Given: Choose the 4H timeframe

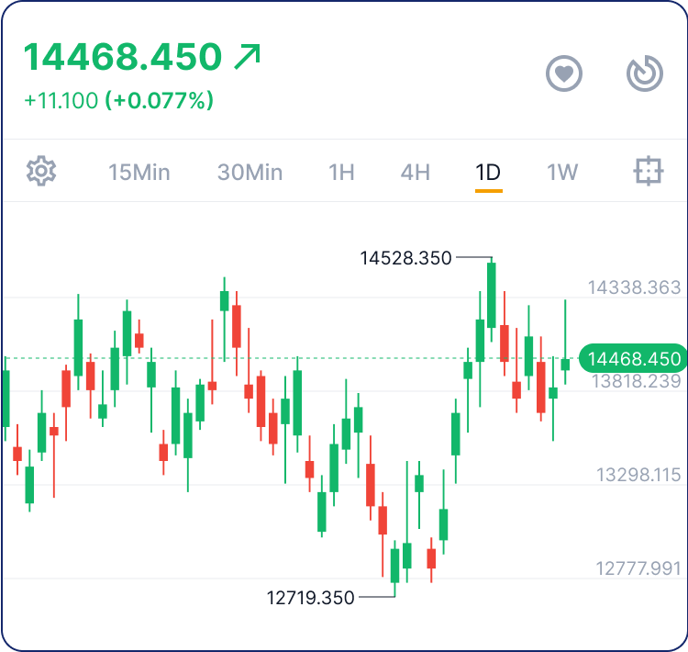Looking at the screenshot, I should [x=415, y=172].
